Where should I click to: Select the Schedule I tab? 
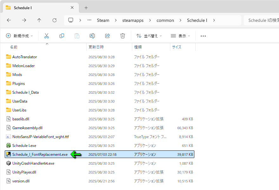pos(41,8)
